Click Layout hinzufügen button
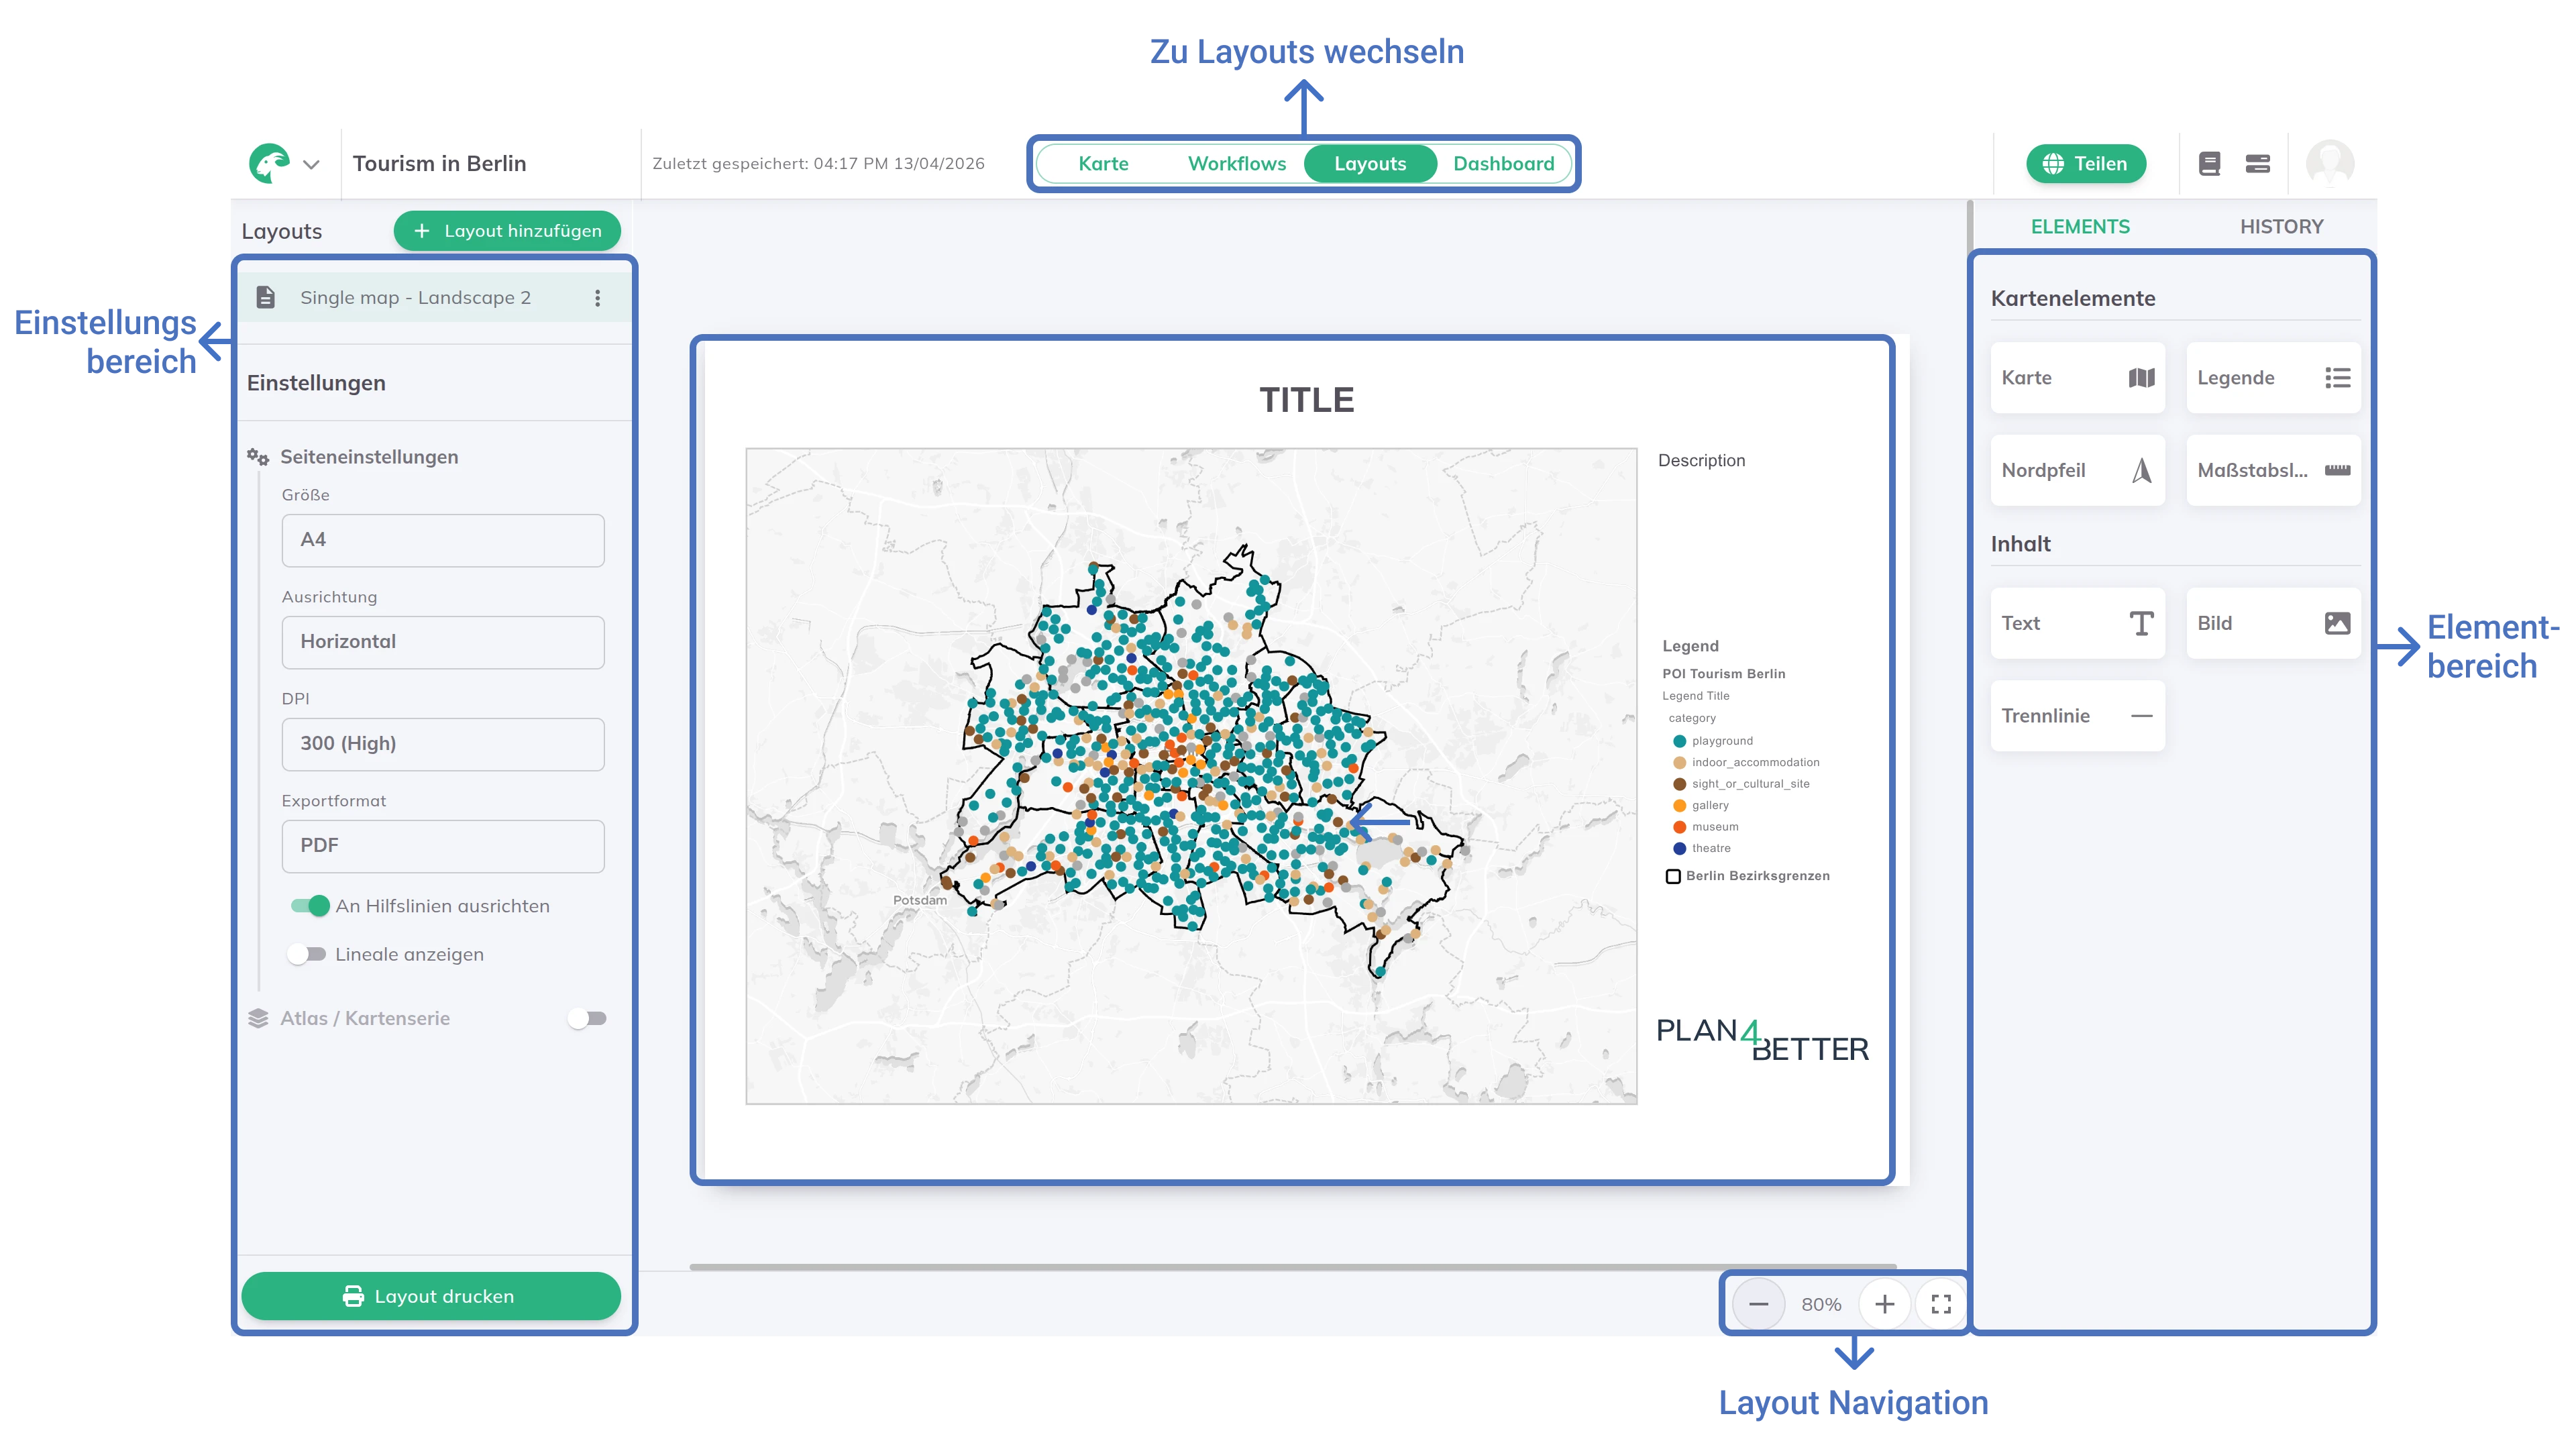 (x=506, y=230)
